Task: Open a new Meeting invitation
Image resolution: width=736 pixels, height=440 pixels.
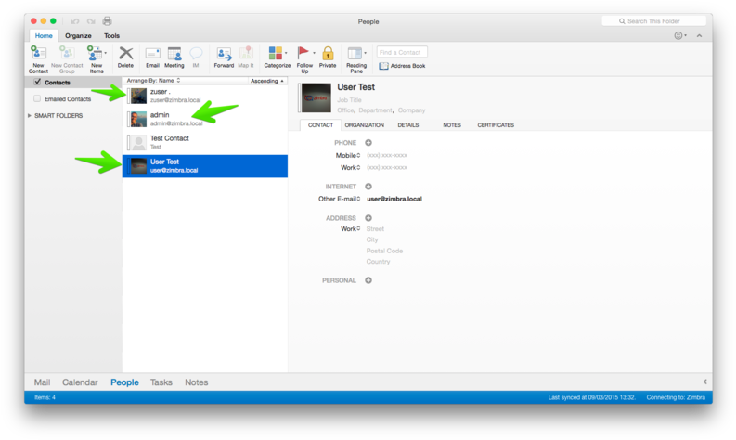Action: 174,55
